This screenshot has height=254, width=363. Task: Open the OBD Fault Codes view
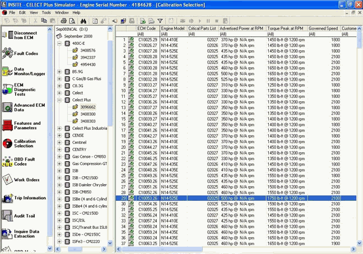click(x=18, y=162)
